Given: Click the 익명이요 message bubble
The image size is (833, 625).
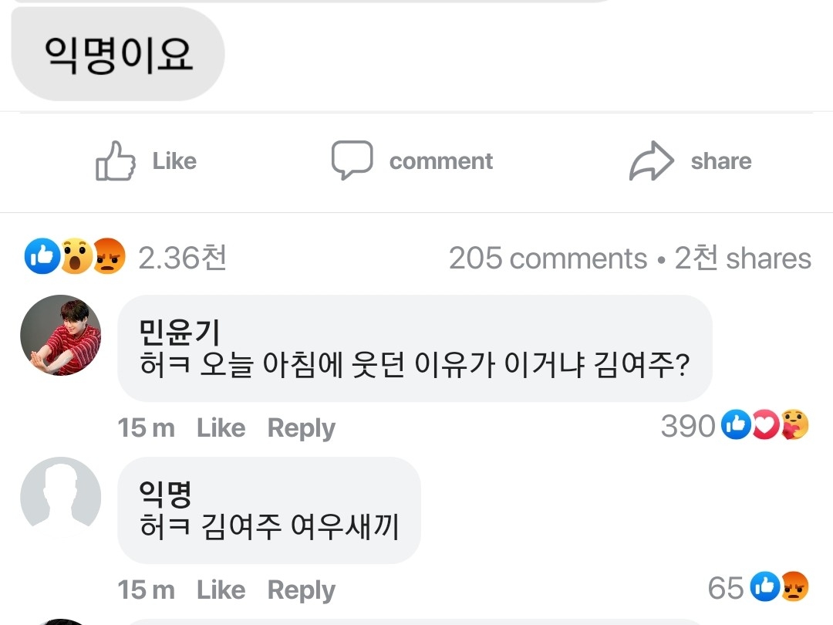Looking at the screenshot, I should pyautogui.click(x=118, y=54).
